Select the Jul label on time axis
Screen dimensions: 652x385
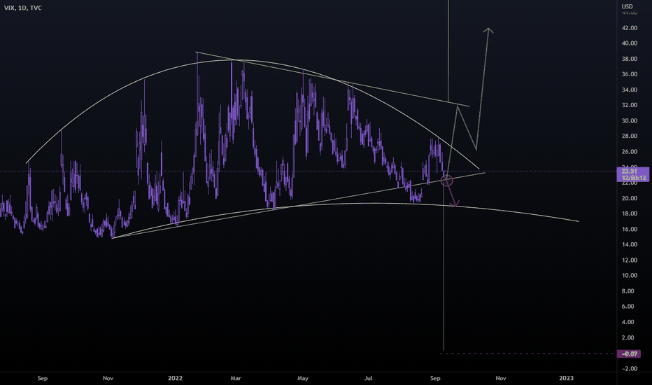pyautogui.click(x=369, y=378)
